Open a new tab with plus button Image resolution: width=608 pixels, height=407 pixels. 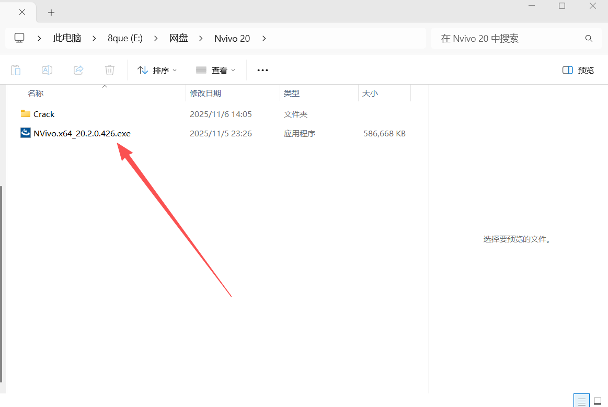[x=51, y=12]
